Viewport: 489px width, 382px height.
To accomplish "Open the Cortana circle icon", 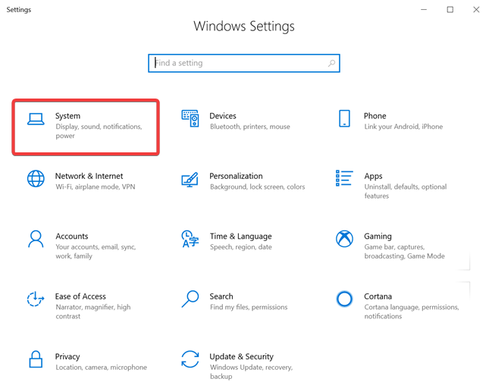I will pos(344,299).
